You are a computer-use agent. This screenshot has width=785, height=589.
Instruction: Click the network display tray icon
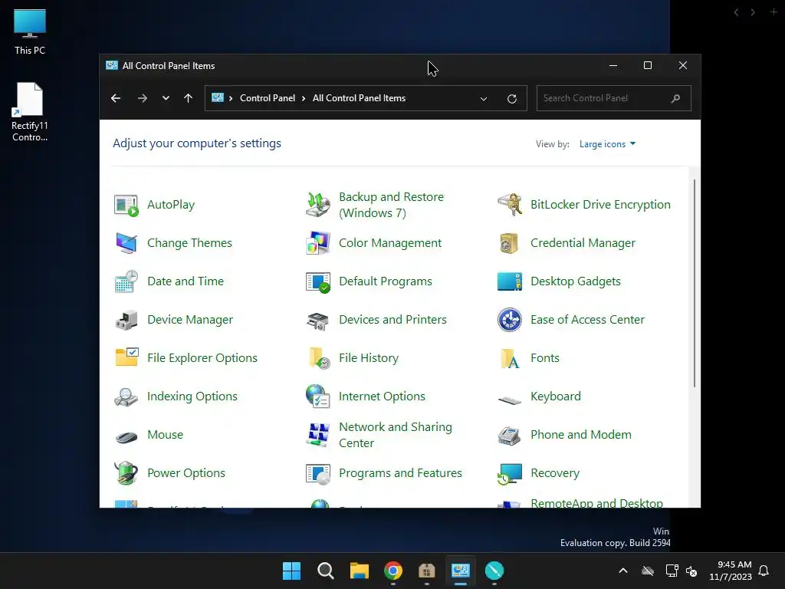672,571
